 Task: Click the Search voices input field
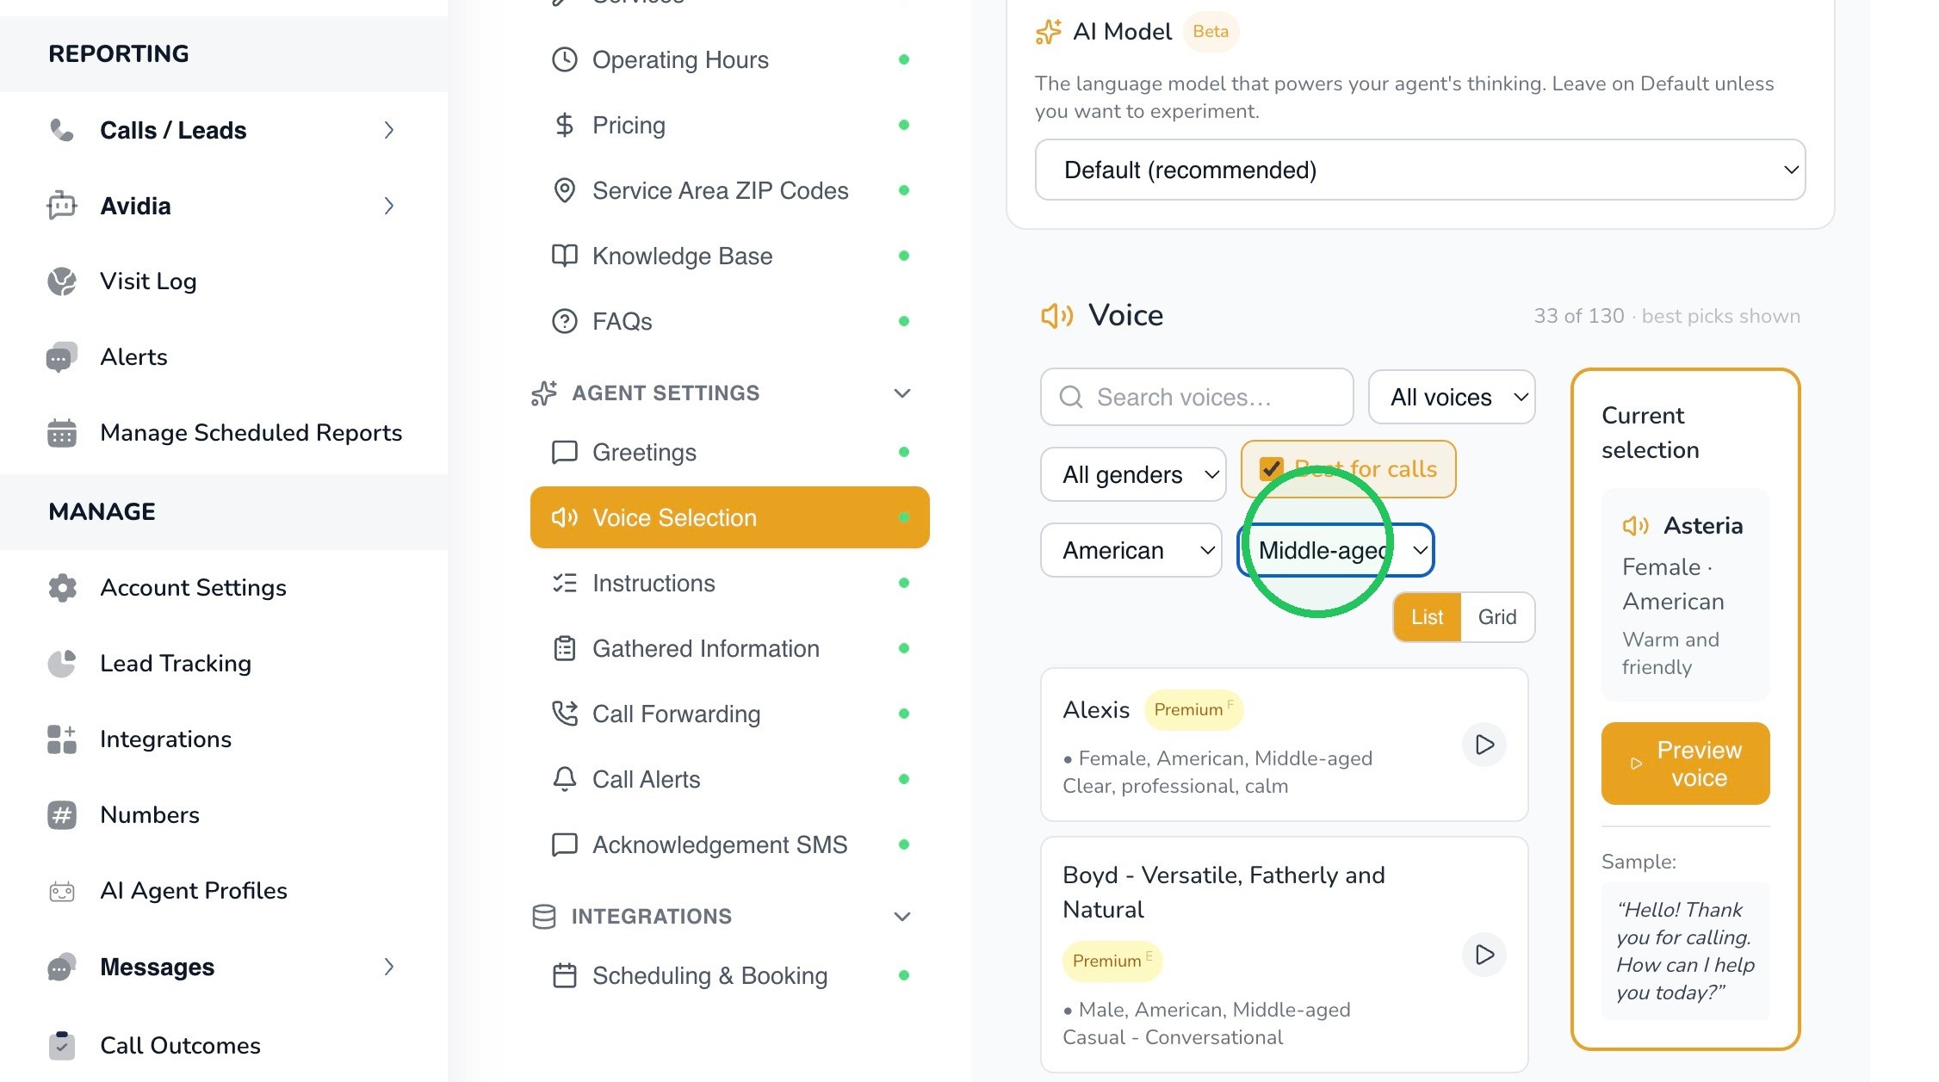[x=1197, y=397]
